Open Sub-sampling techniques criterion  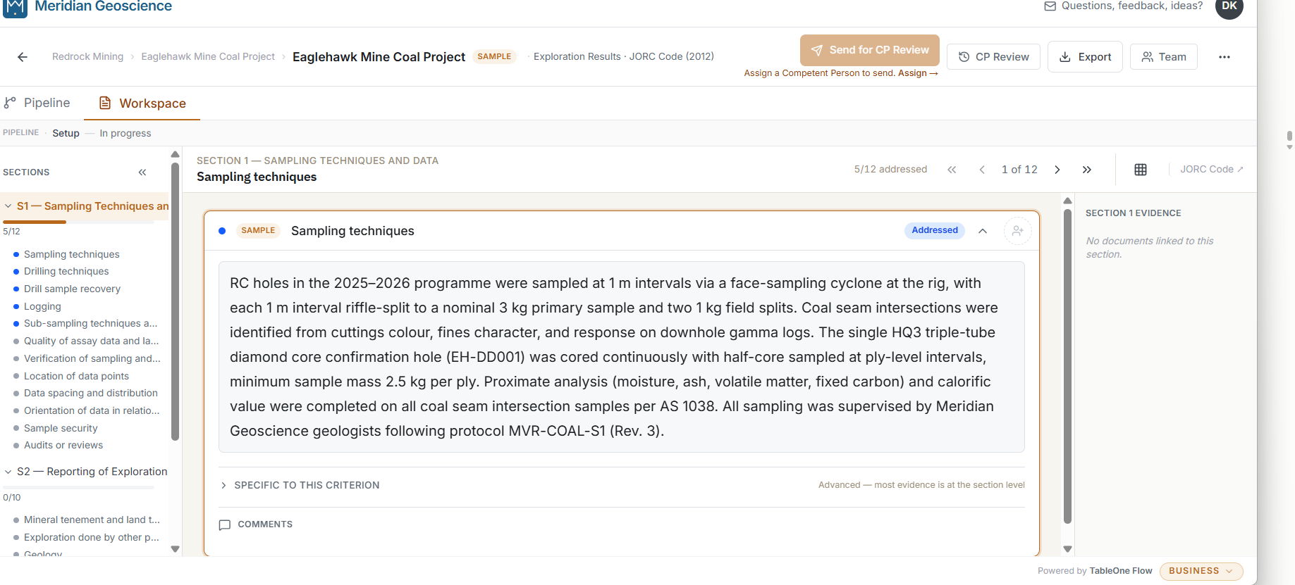coord(90,324)
